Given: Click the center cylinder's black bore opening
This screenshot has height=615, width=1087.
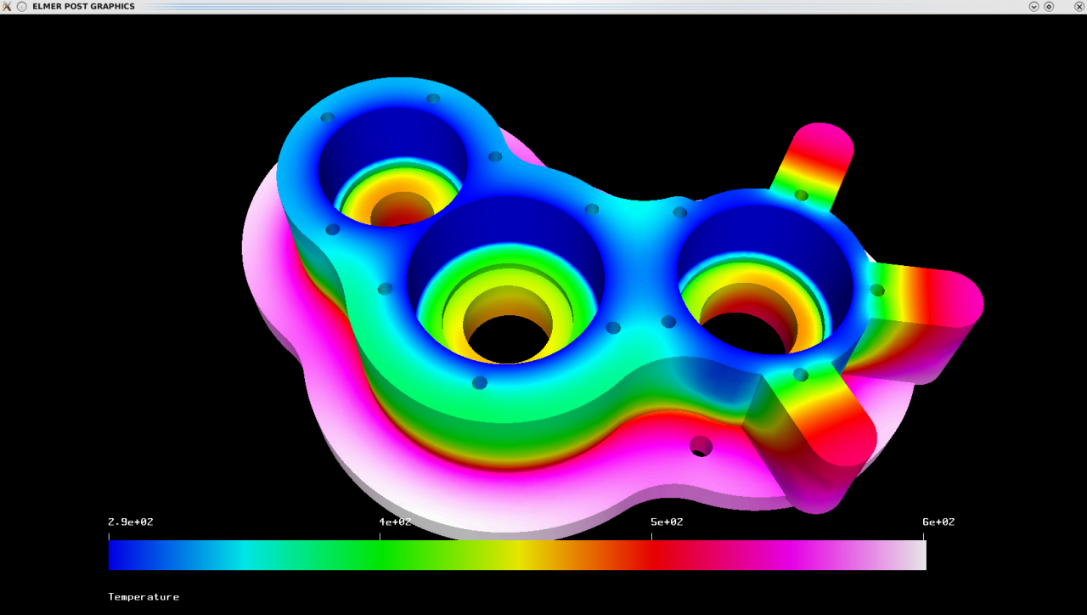Looking at the screenshot, I should pyautogui.click(x=508, y=340).
